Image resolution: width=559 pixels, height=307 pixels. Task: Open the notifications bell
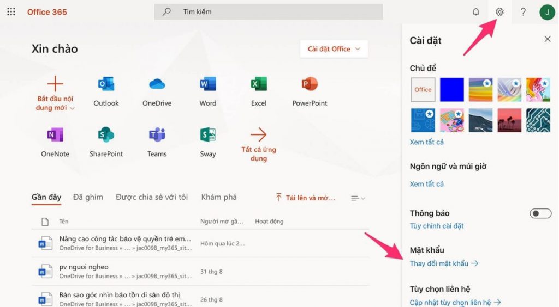[x=476, y=12]
